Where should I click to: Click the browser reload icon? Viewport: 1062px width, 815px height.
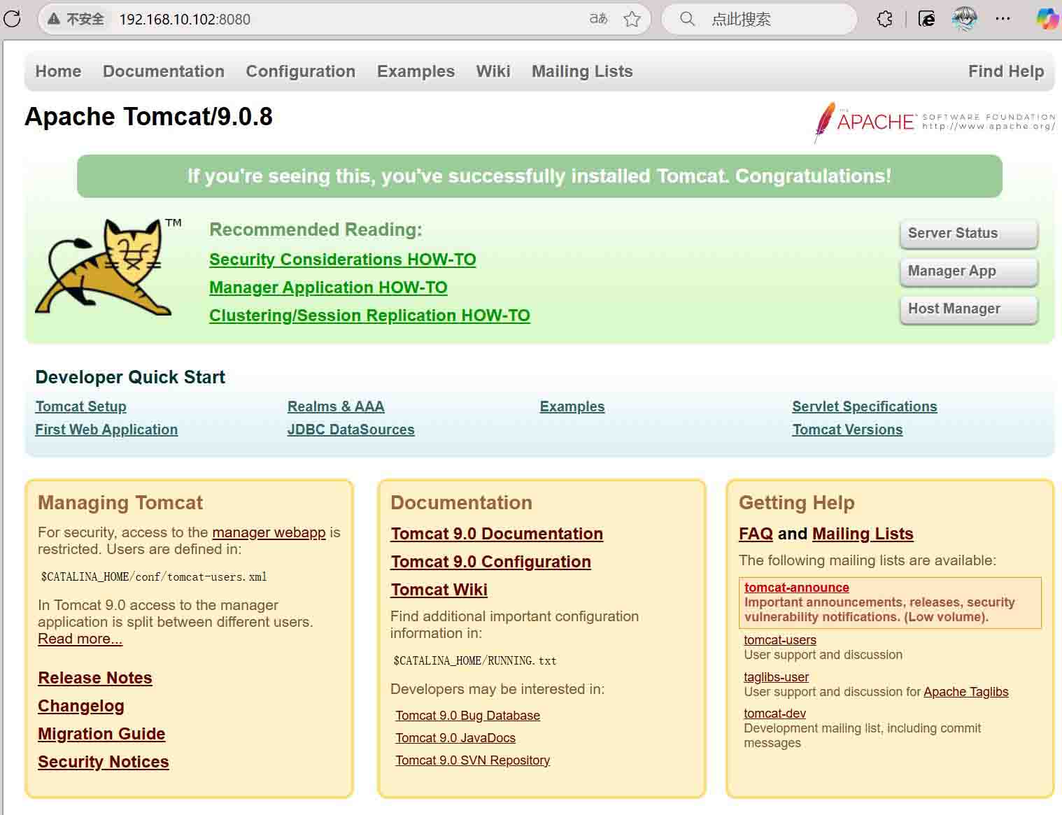[x=12, y=18]
